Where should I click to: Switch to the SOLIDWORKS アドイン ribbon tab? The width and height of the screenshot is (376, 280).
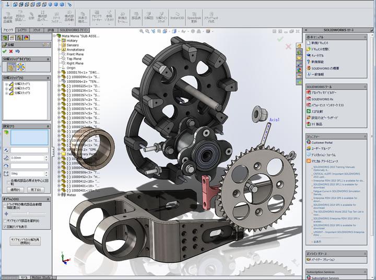click(x=74, y=30)
